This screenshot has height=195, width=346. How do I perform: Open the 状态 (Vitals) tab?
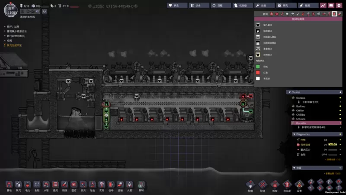177,6
